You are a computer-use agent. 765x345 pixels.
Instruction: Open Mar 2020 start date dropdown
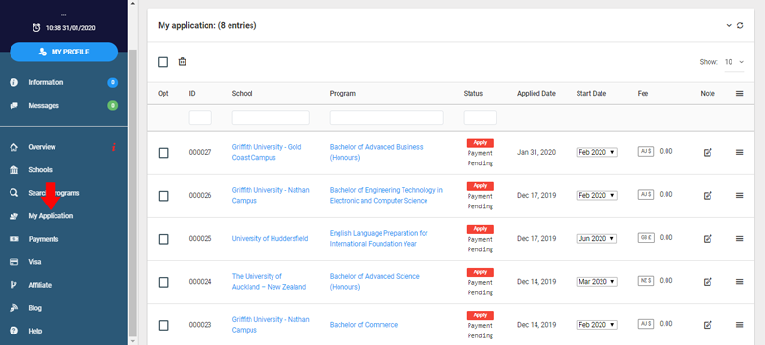(597, 282)
